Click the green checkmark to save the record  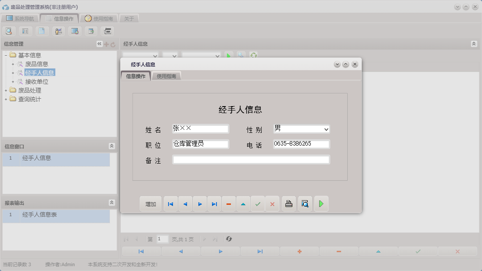pyautogui.click(x=258, y=203)
